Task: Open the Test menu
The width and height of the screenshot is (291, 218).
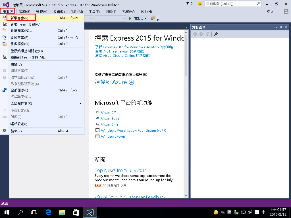Action: (111, 11)
